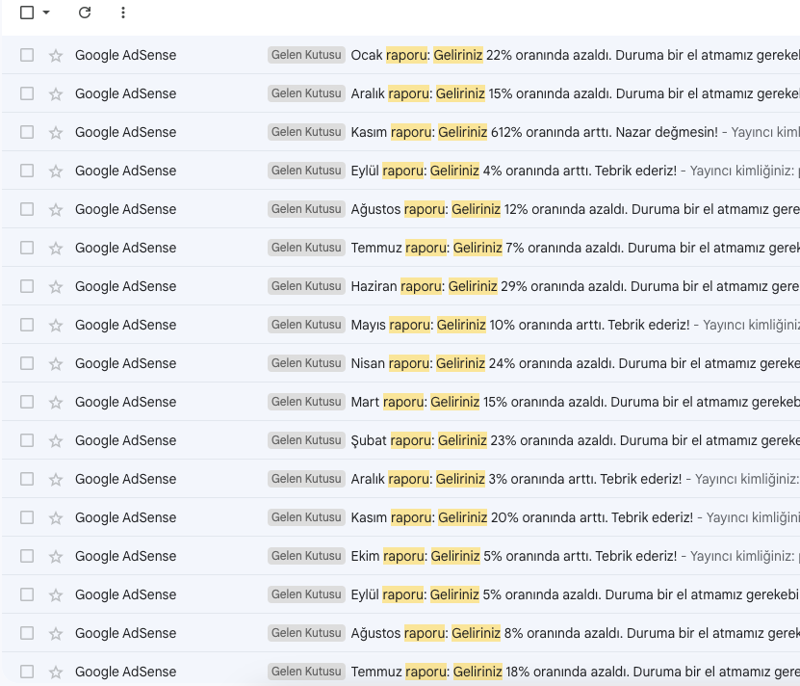
Task: Star the Kasım raporu 20% email
Action: 56,518
